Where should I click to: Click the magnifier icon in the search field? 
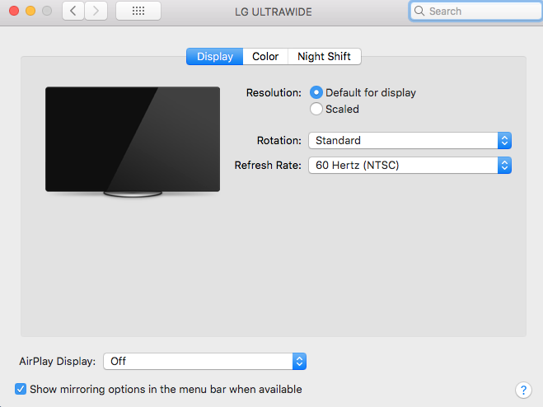point(419,11)
